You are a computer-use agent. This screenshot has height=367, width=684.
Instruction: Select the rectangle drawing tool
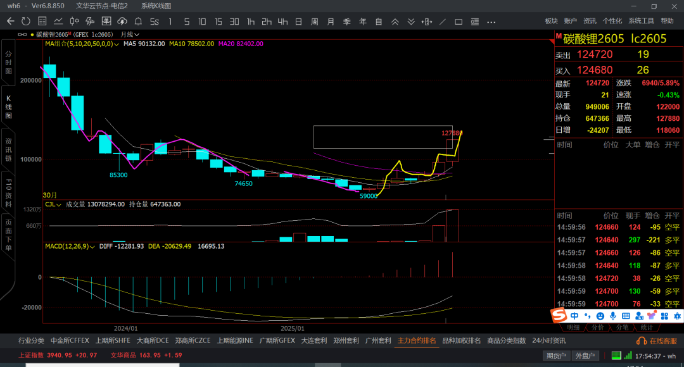pyautogui.click(x=459, y=22)
